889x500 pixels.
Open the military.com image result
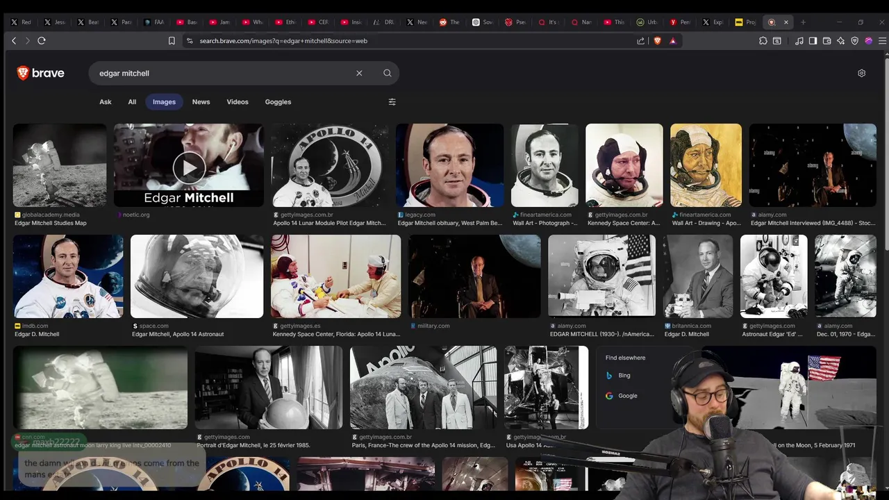pos(474,276)
